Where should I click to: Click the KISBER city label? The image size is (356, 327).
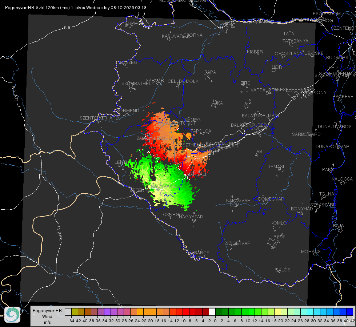pyautogui.click(x=255, y=52)
